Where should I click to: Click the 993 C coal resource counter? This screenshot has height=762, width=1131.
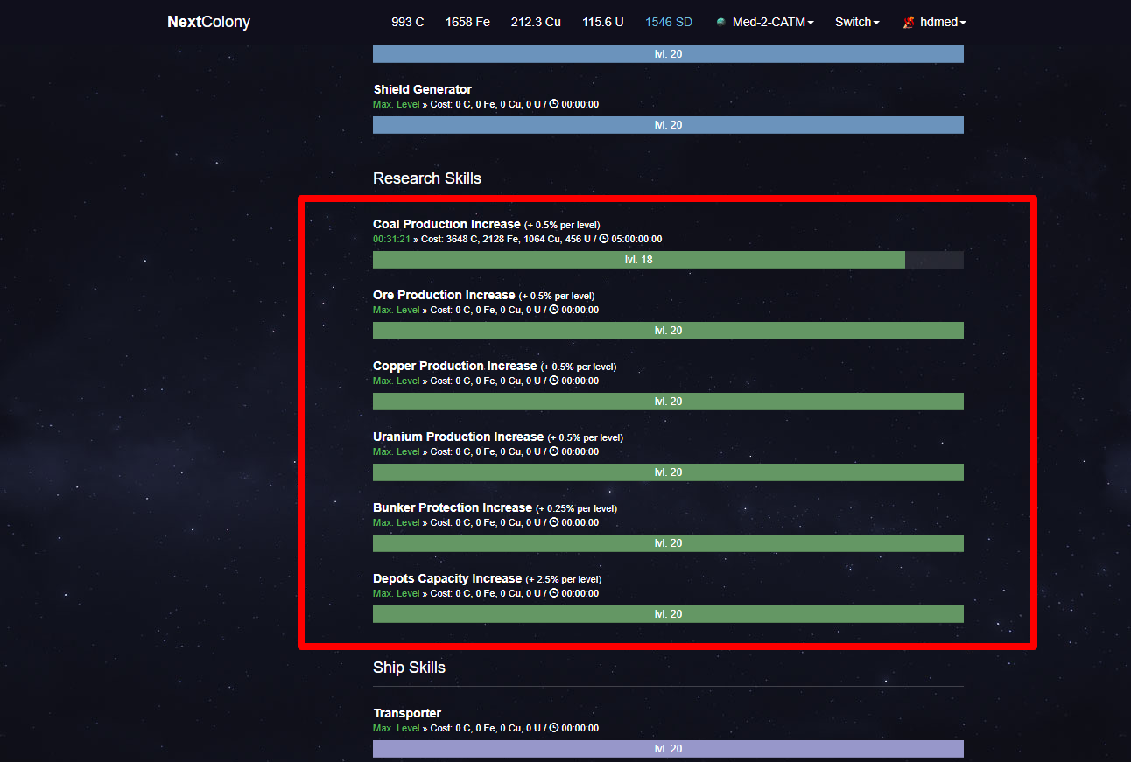(x=407, y=22)
